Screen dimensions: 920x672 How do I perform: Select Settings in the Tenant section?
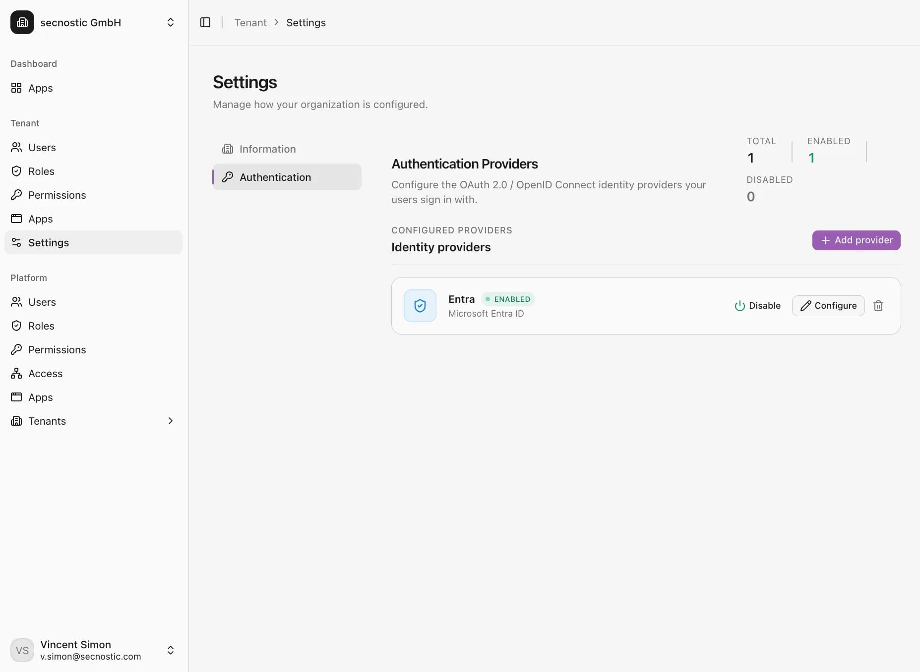(x=94, y=242)
